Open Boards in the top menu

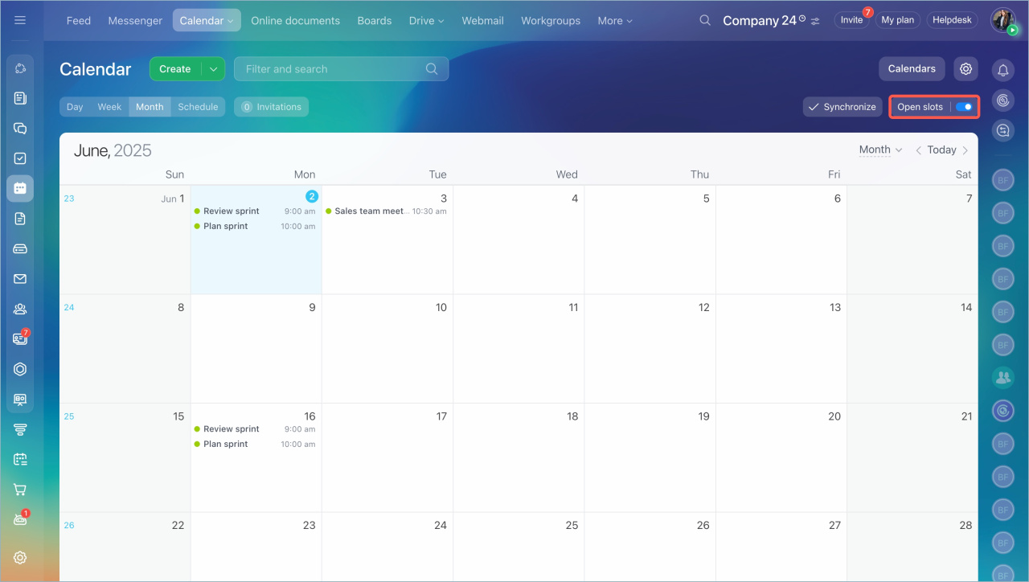point(375,21)
